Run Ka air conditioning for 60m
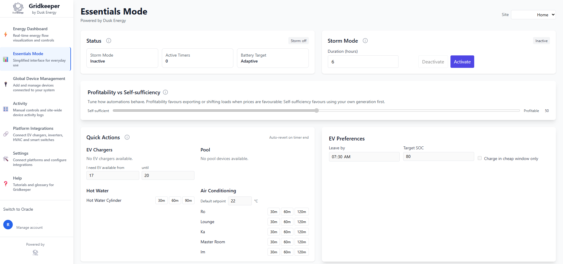The image size is (563, 264). 287,232
